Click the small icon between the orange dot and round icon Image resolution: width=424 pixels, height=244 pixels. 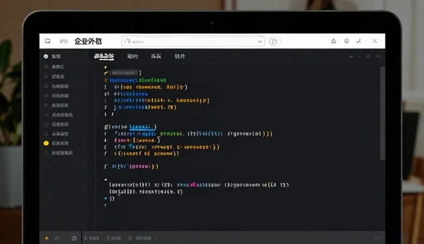(58, 238)
